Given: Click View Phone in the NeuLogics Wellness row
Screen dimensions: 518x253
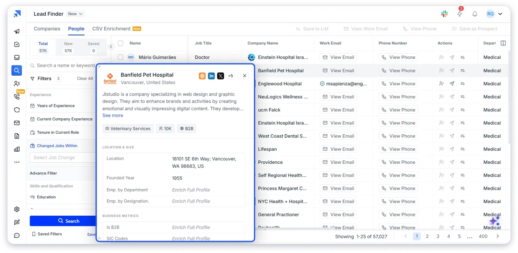Looking at the screenshot, I should 398,97.
